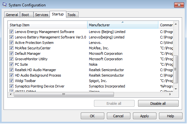Toggle Synaptics Pointing Device Driver checkbox
This screenshot has width=187, height=124.
tap(12, 86)
